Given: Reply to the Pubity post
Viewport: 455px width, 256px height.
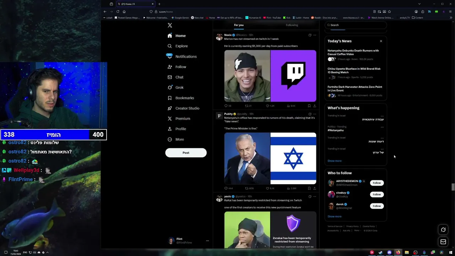Looking at the screenshot, I should coord(228,188).
